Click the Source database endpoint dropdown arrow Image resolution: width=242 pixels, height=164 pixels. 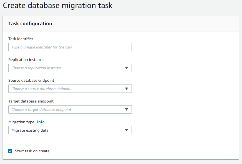126,89
